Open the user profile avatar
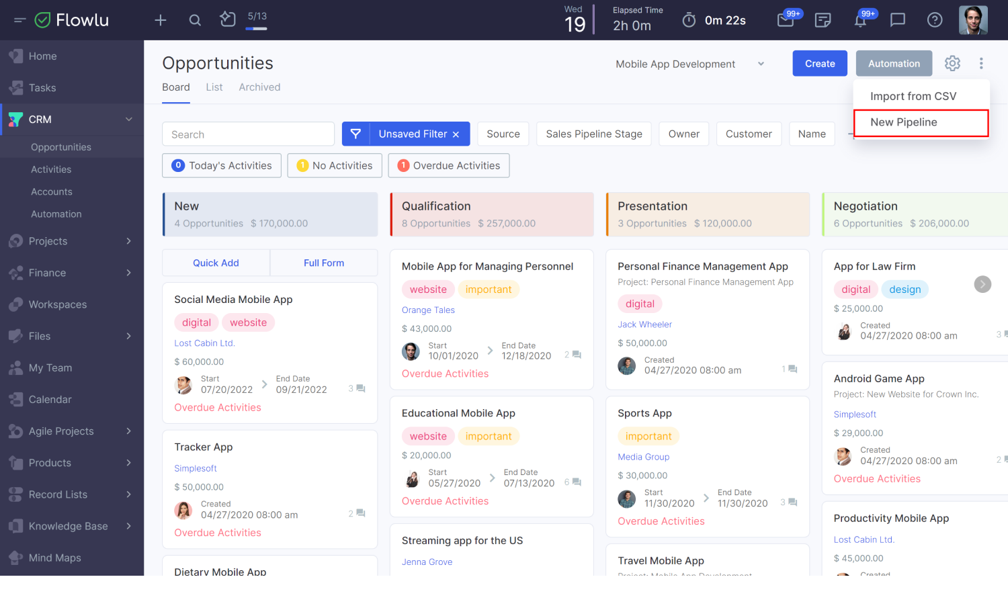The height and width of the screenshot is (614, 1008). click(x=973, y=20)
